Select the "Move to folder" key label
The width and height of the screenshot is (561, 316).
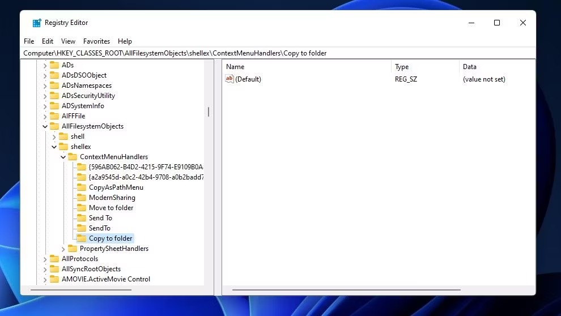tap(111, 208)
